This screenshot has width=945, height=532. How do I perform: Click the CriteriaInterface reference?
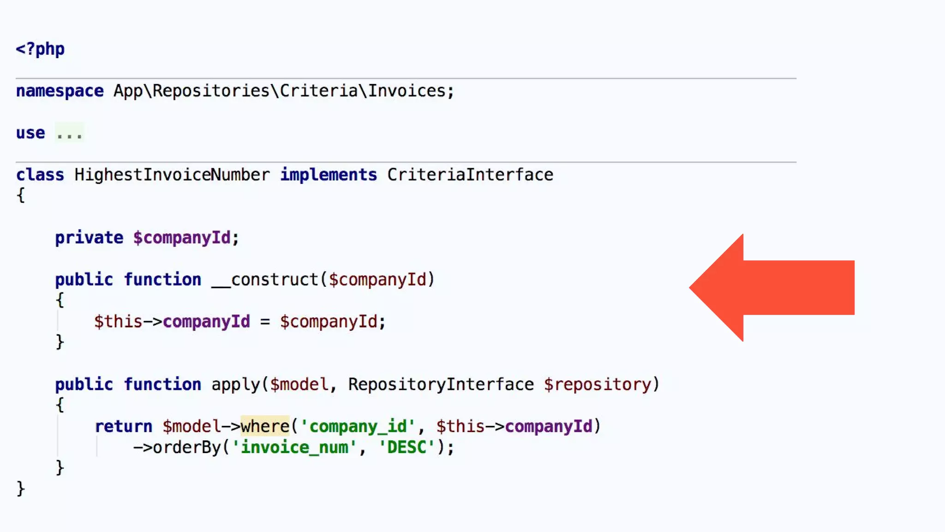point(470,175)
